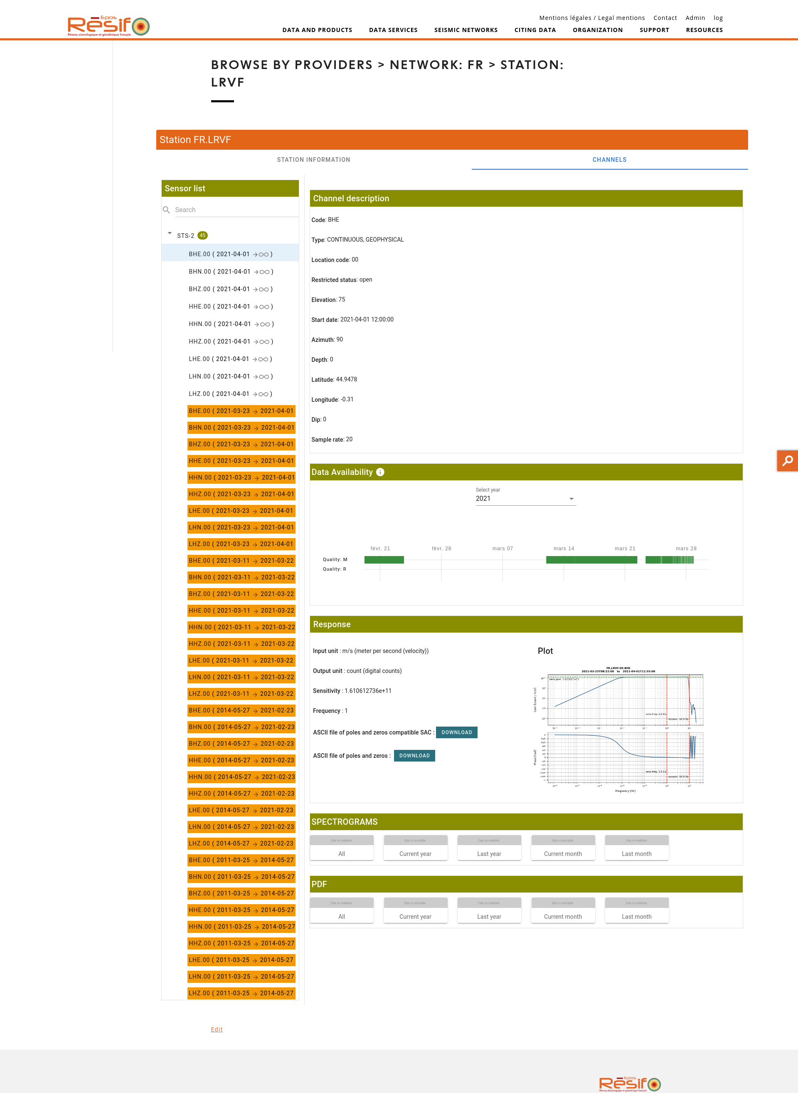This screenshot has width=798, height=1093.
Task: Click the PDF Last month card
Action: (637, 910)
